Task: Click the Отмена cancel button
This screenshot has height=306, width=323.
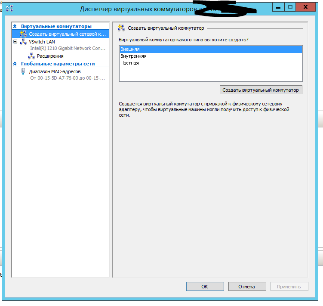Action: [247, 287]
